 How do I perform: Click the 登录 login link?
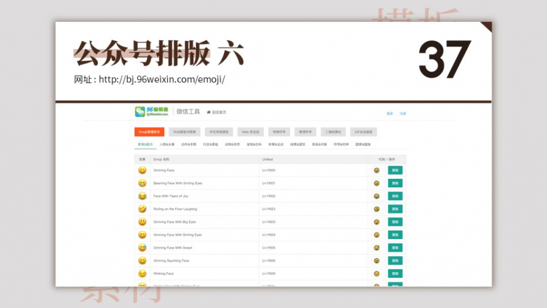388,112
